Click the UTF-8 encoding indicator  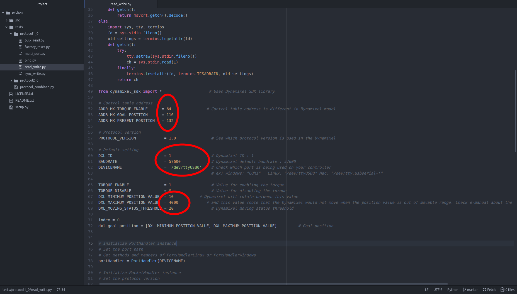coord(438,290)
